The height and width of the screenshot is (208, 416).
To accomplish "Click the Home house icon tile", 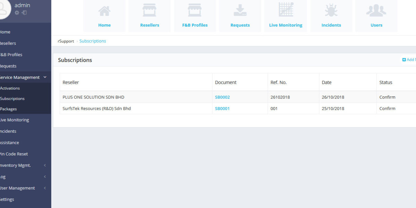I will pos(104,11).
